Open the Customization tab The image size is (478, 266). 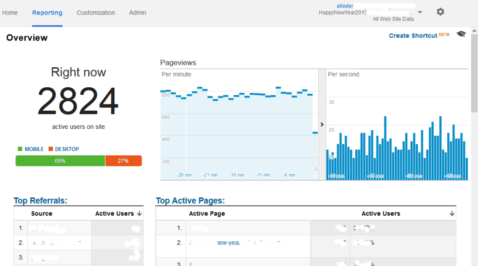click(96, 13)
